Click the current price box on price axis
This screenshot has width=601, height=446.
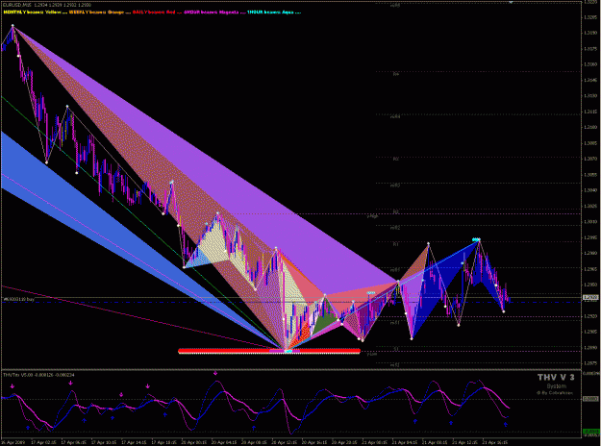[x=590, y=297]
